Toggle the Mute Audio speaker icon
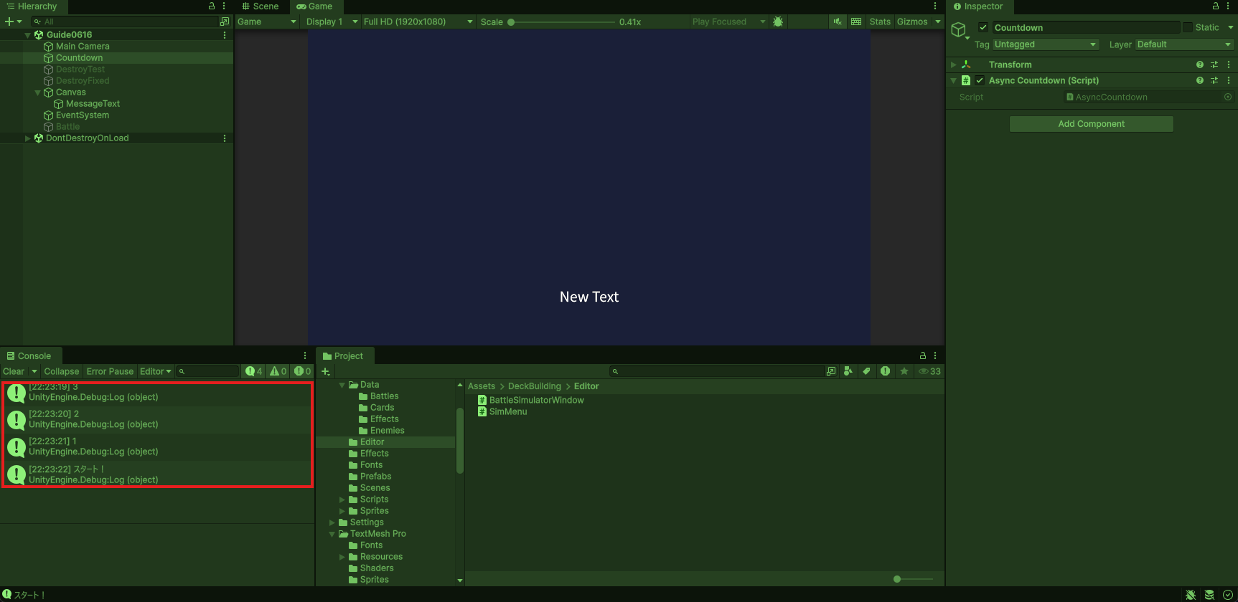The height and width of the screenshot is (602, 1238). (x=838, y=21)
